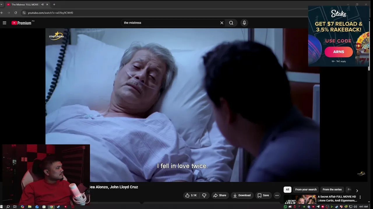Go back in browser history
This screenshot has width=373, height=209.
point(2,13)
